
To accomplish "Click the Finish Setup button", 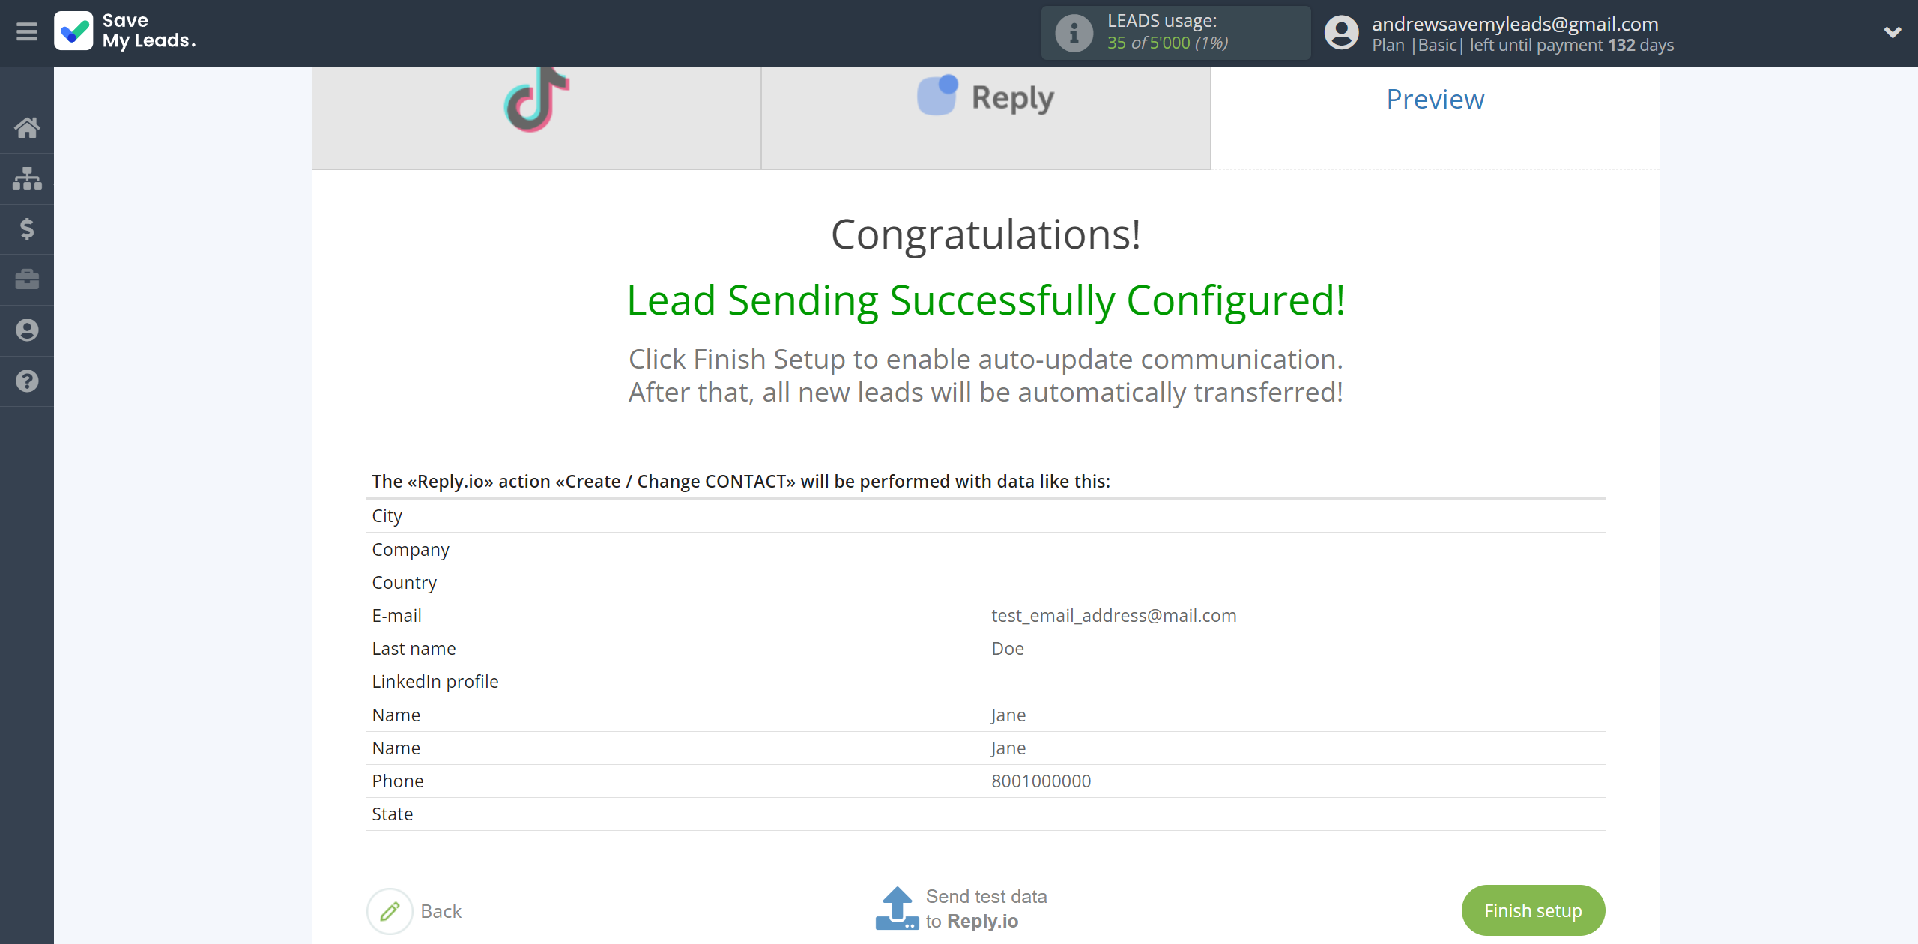I will tap(1533, 910).
